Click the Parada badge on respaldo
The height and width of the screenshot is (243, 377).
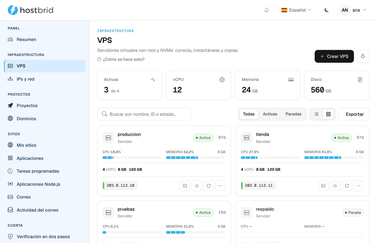click(353, 213)
